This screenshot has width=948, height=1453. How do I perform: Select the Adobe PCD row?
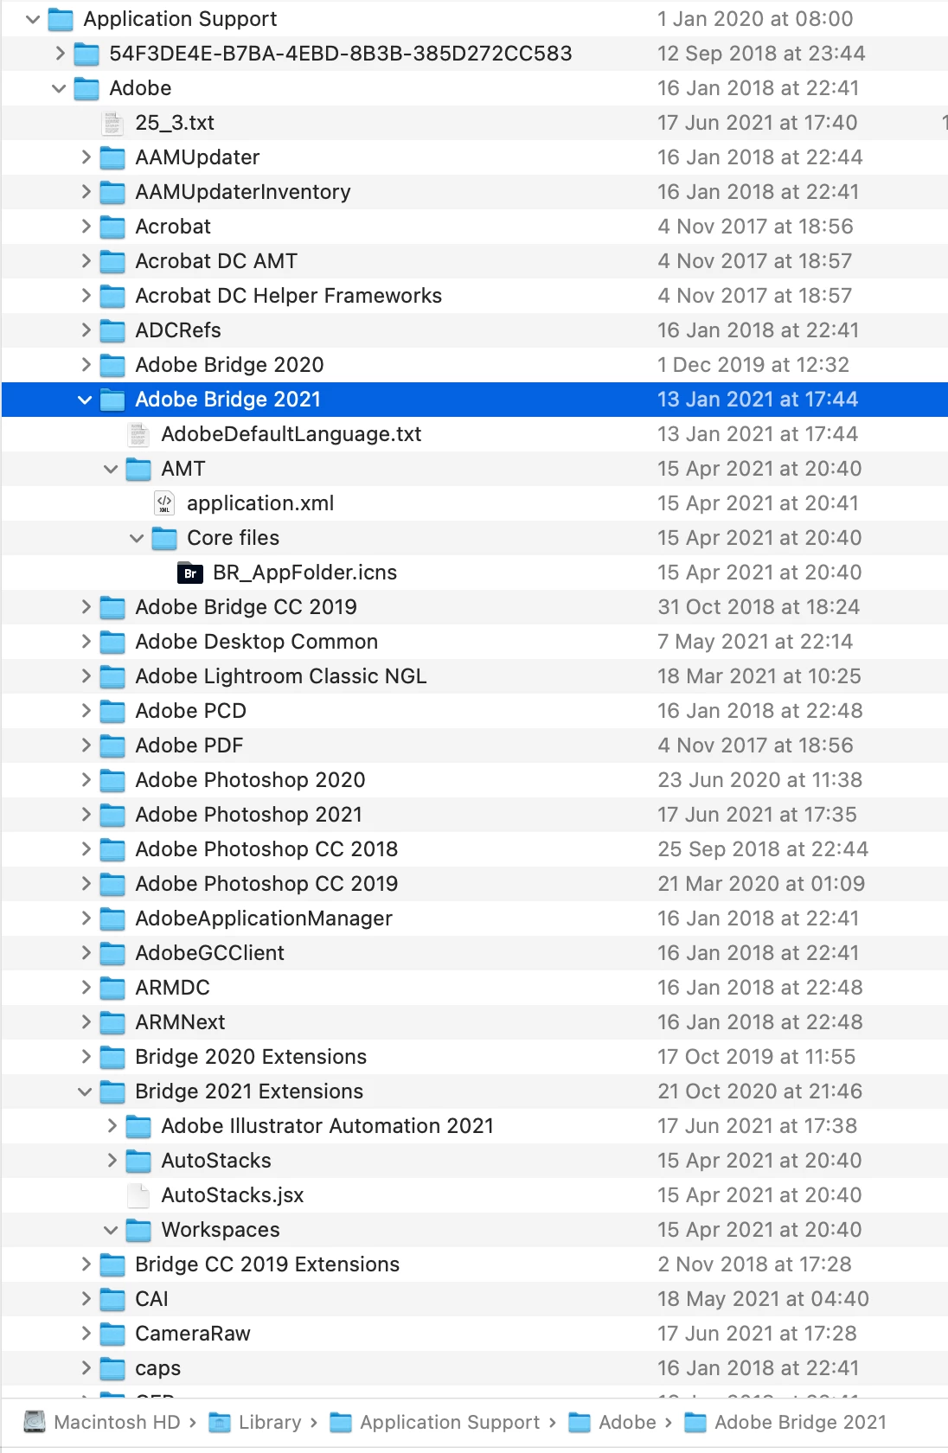[475, 711]
